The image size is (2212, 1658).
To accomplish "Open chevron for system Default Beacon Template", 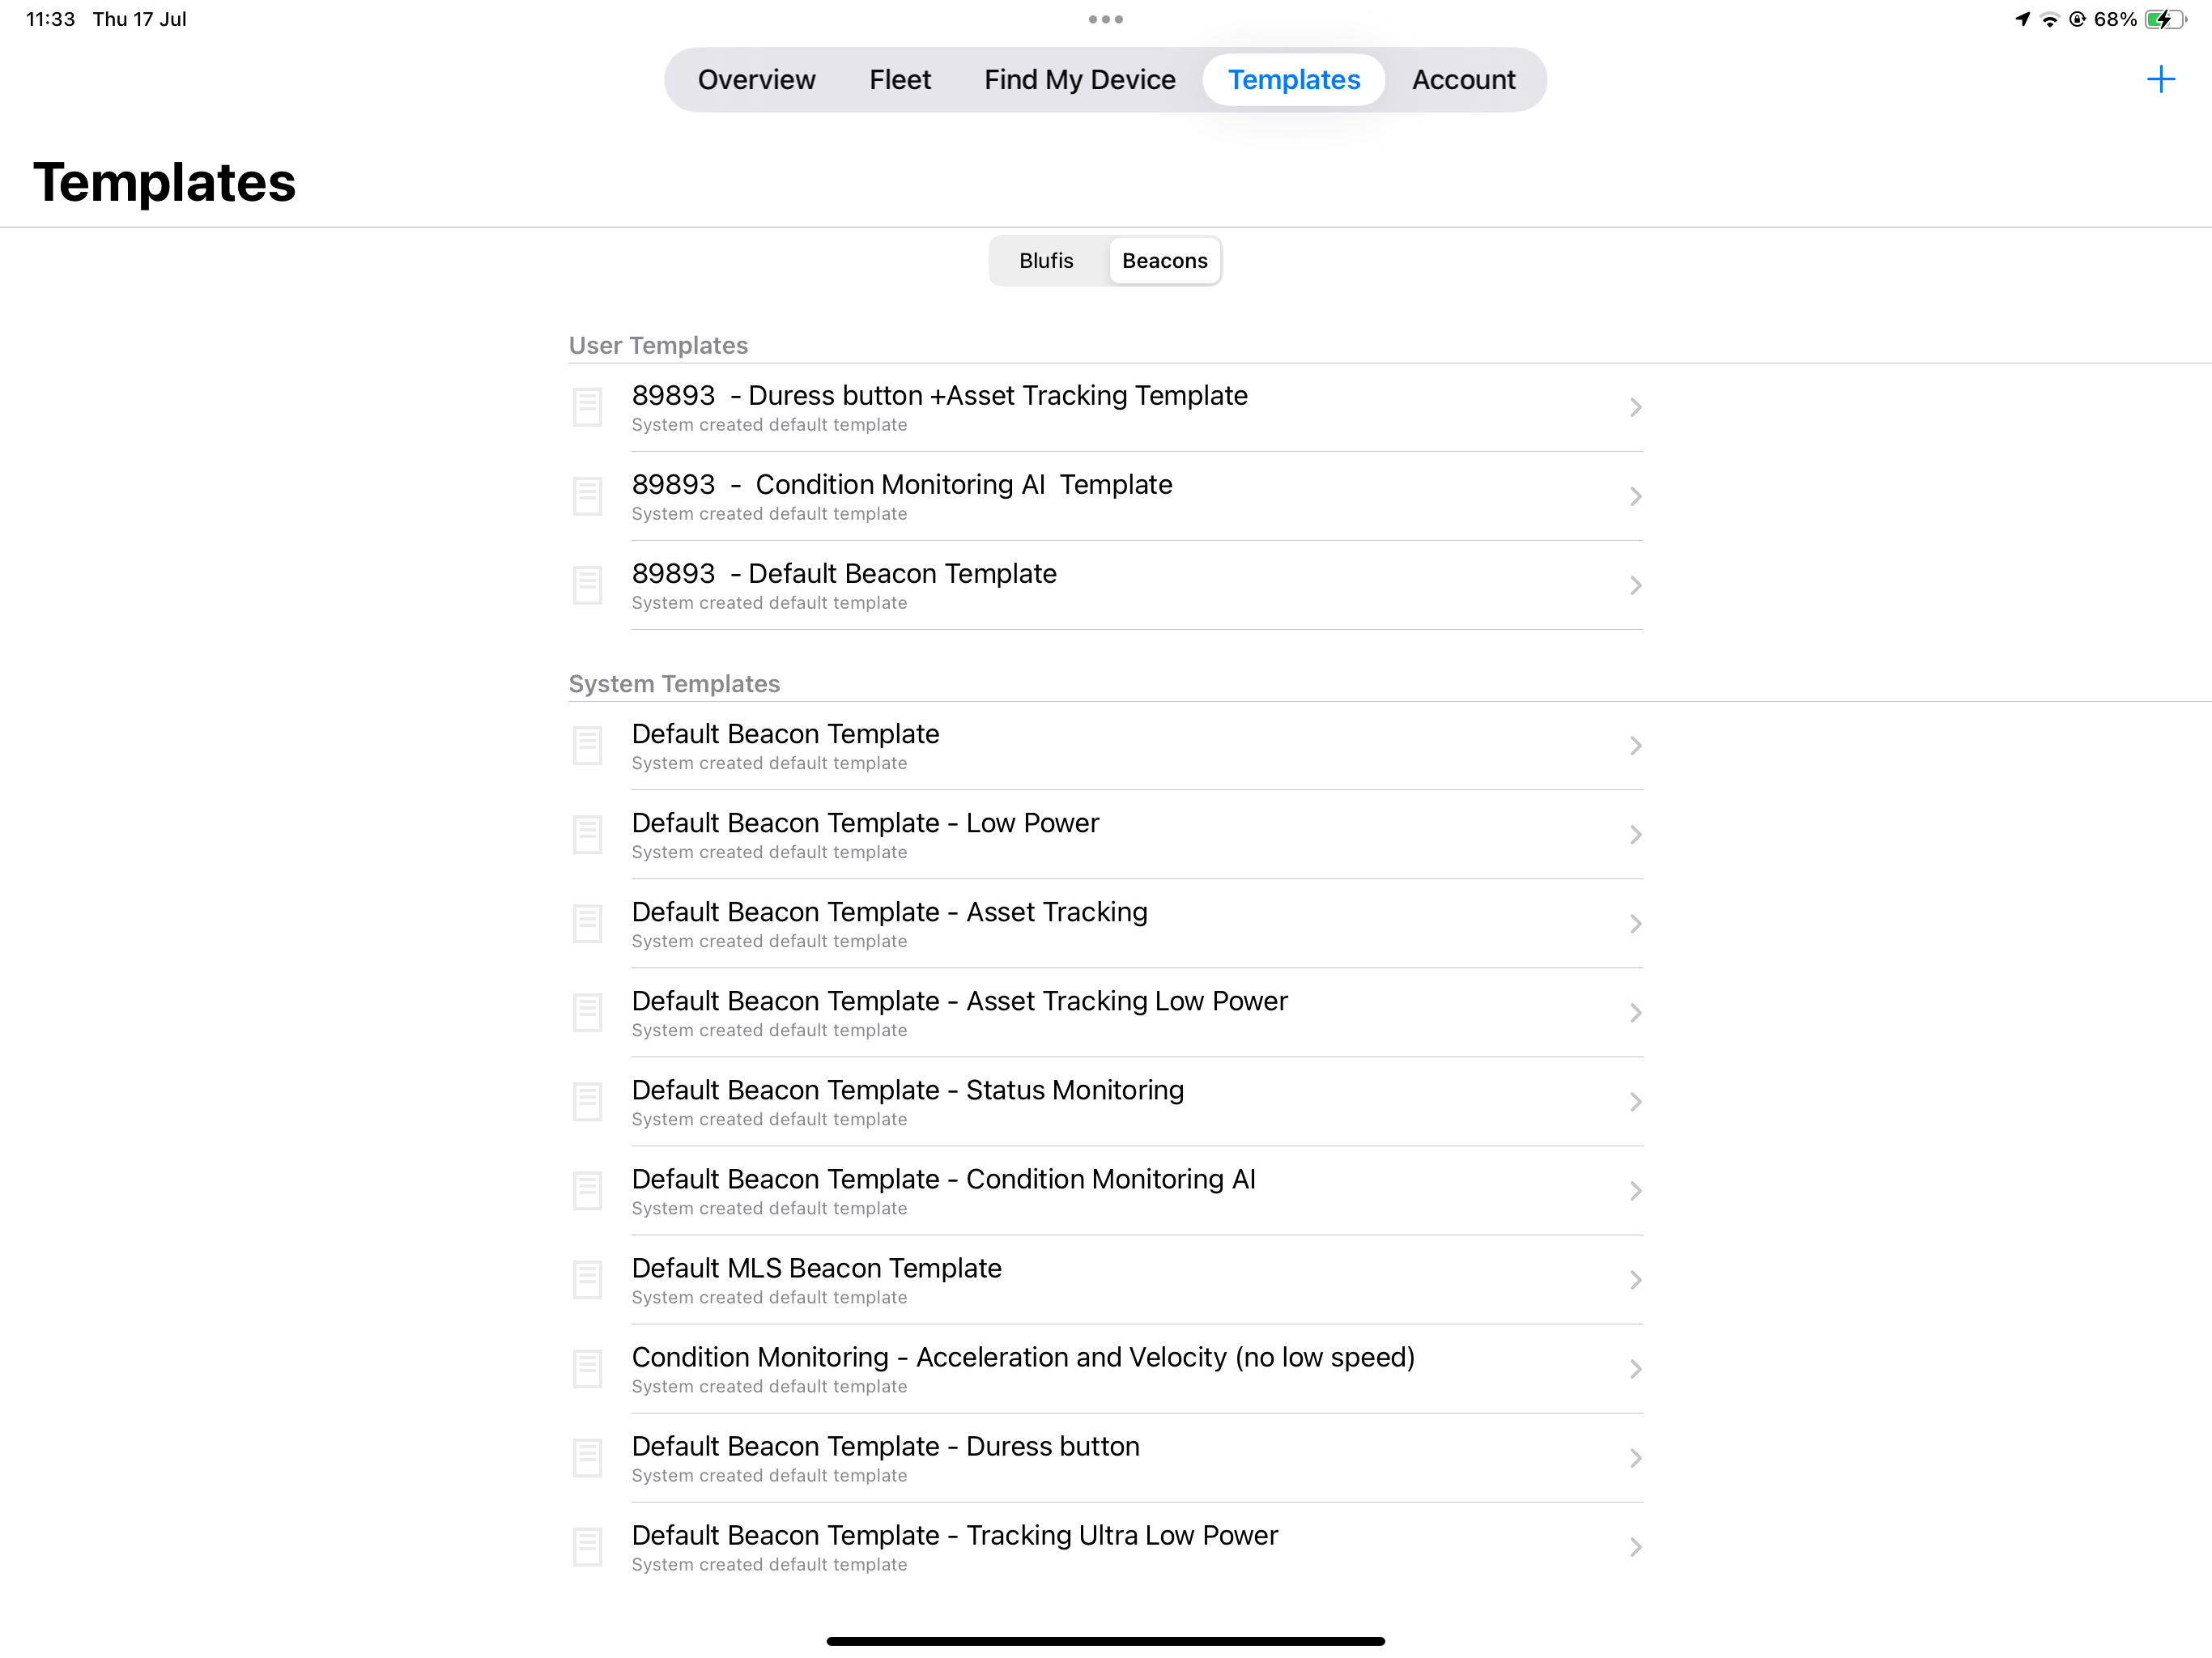I will [x=1635, y=745].
